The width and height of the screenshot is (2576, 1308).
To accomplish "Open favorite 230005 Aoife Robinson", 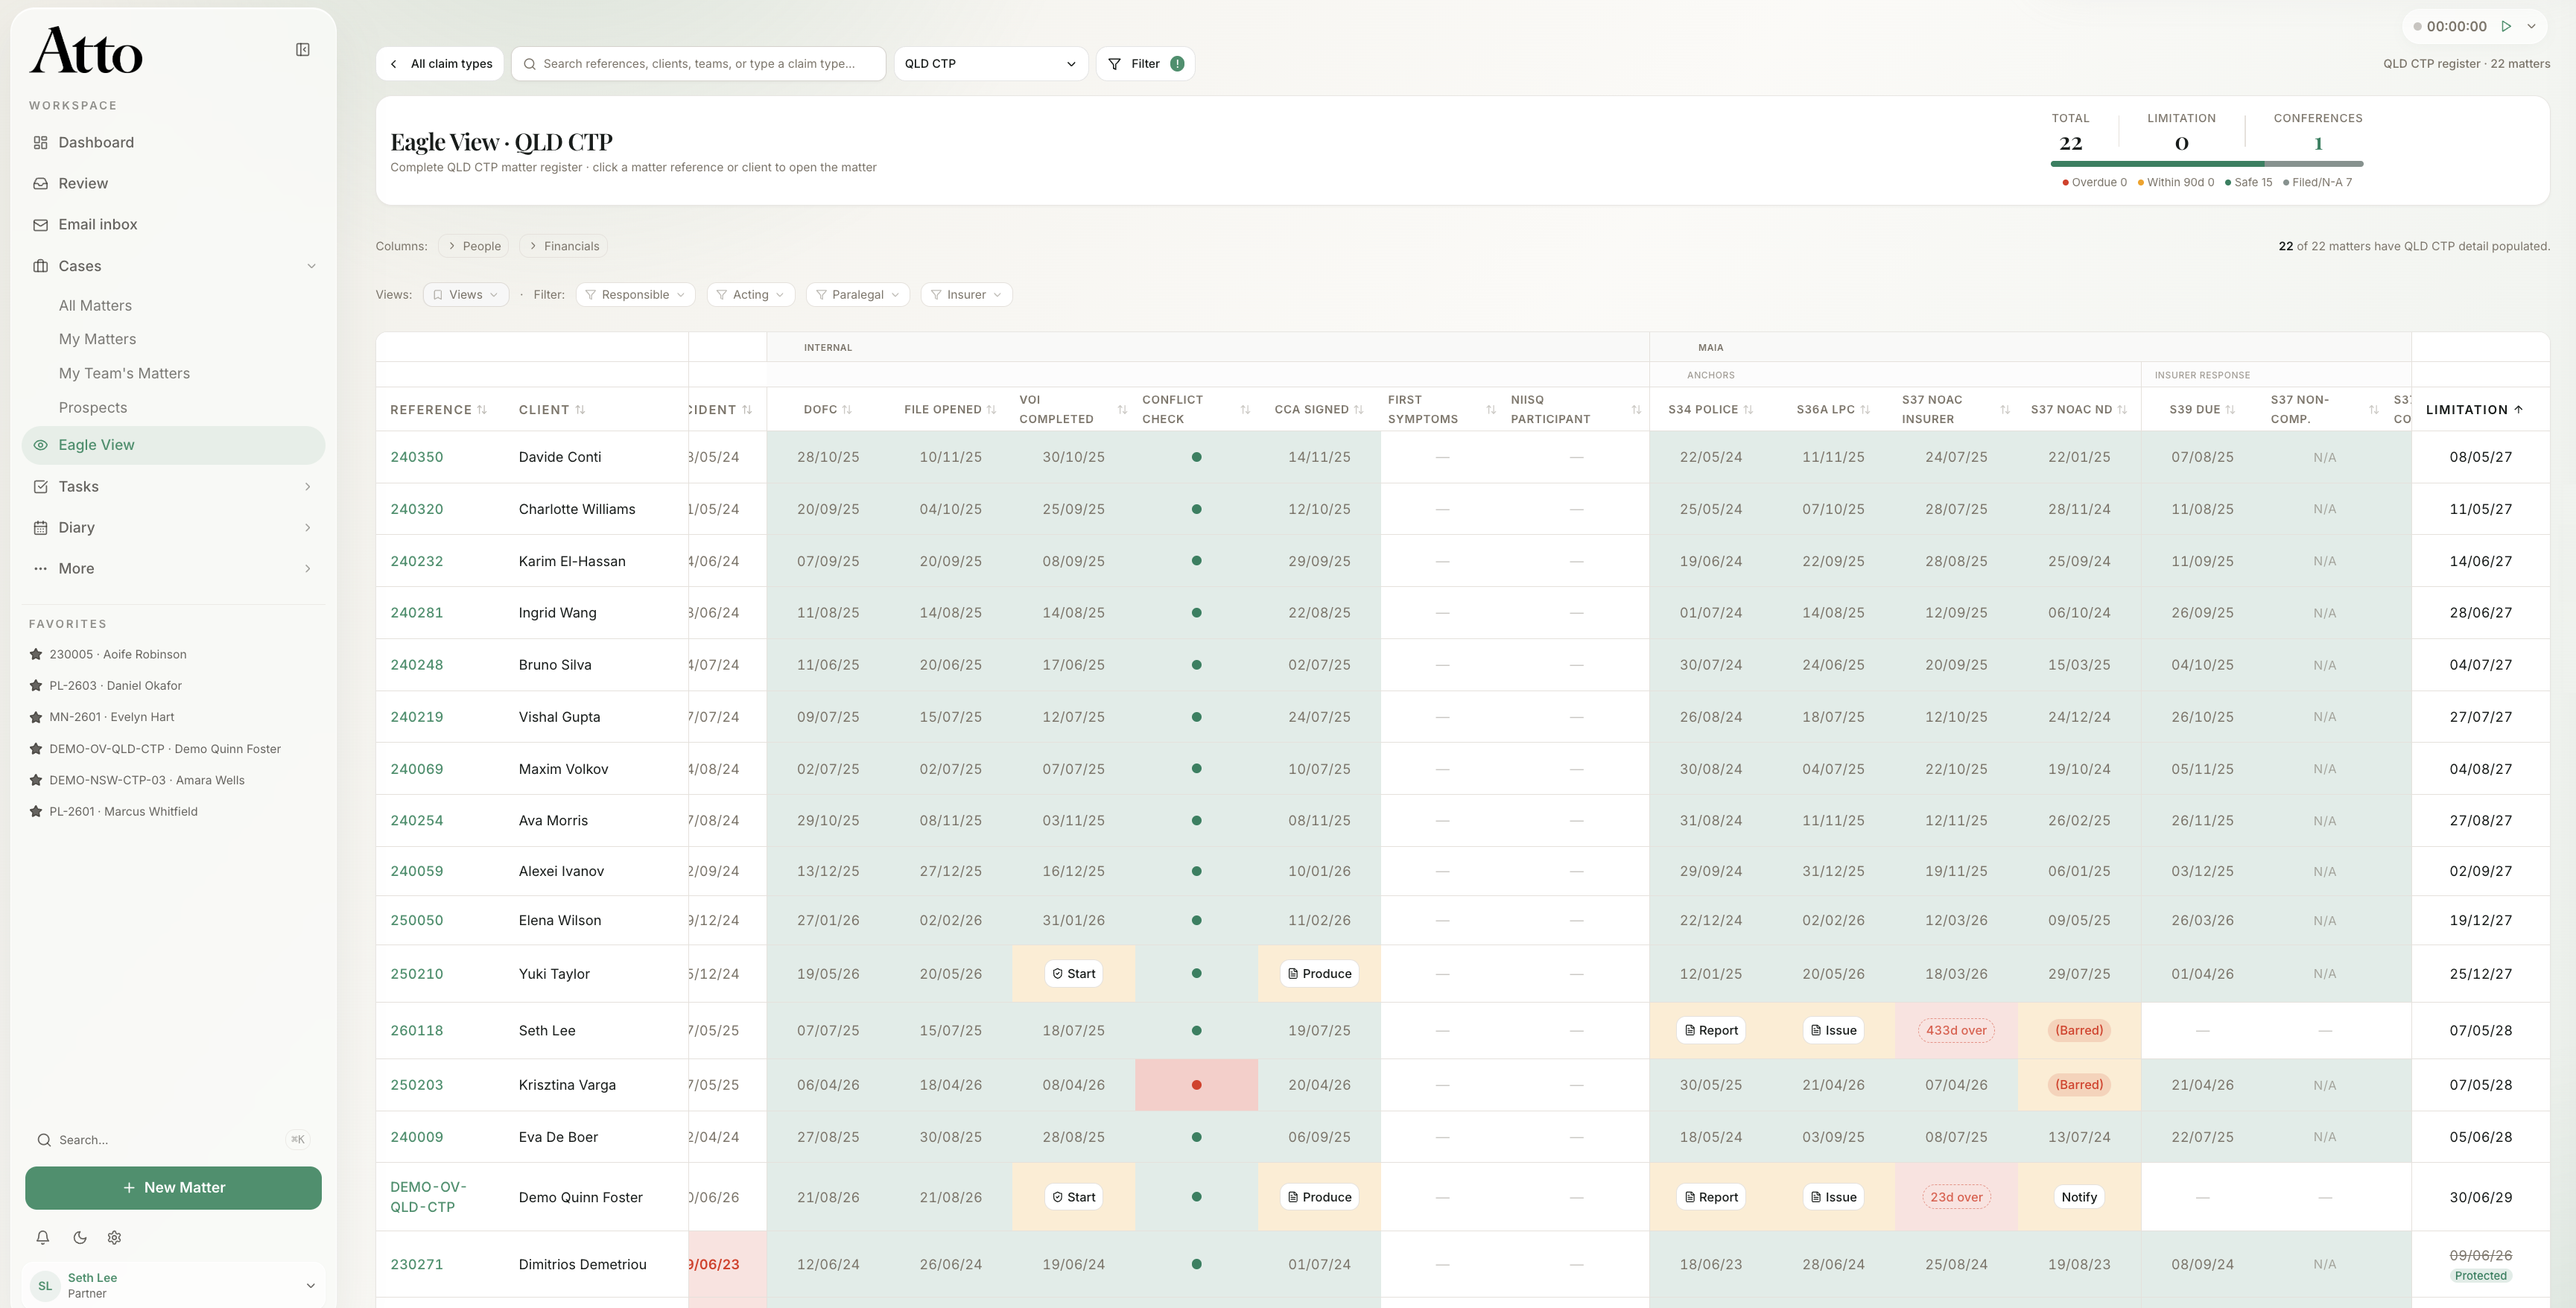I will pos(118,654).
